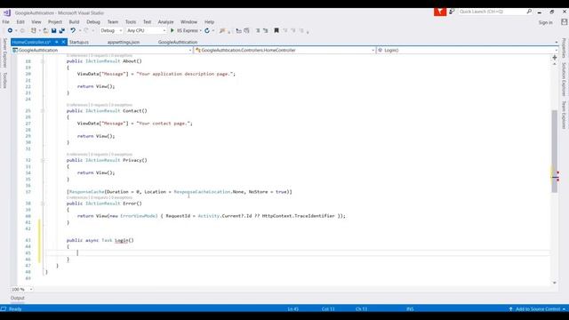This screenshot has height=320, width=569.
Task: Open the Debug menu
Action: (93, 21)
